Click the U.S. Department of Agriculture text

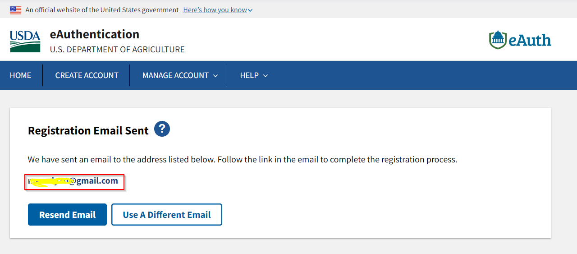(x=117, y=50)
